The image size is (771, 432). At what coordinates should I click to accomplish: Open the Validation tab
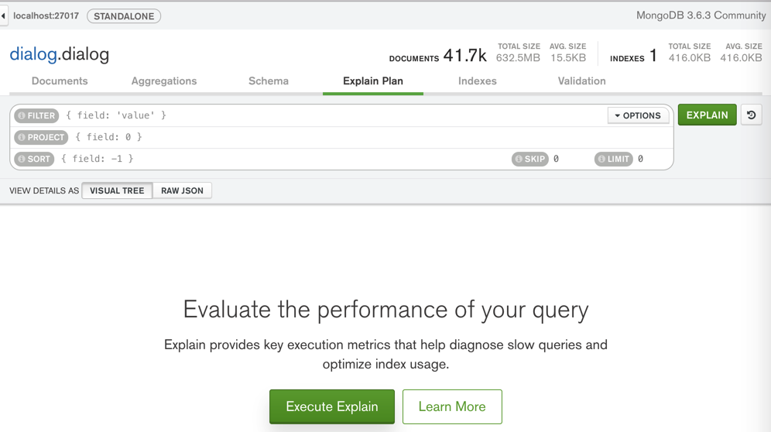581,81
